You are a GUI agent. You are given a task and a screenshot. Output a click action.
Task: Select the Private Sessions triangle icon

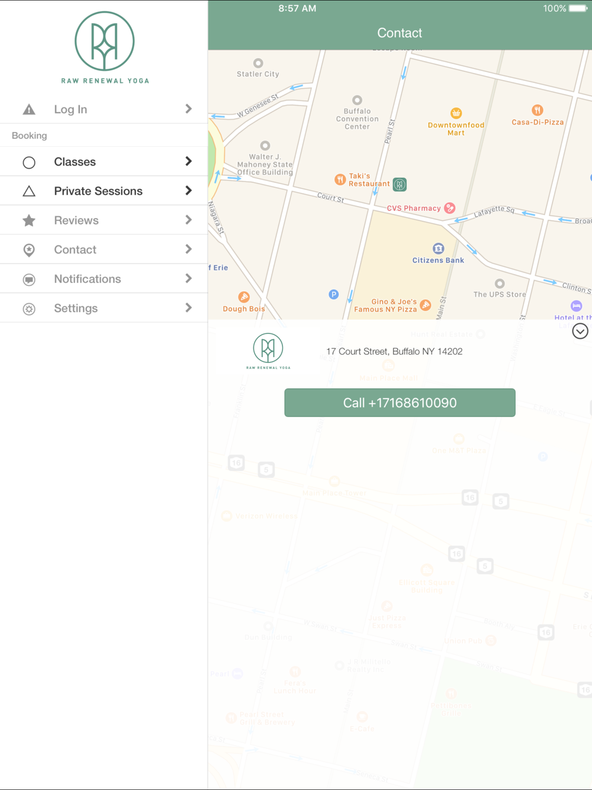coord(29,191)
